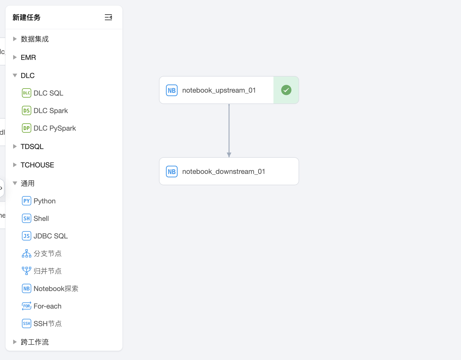
Task: Click the DLC SQL node icon
Action: coord(27,93)
